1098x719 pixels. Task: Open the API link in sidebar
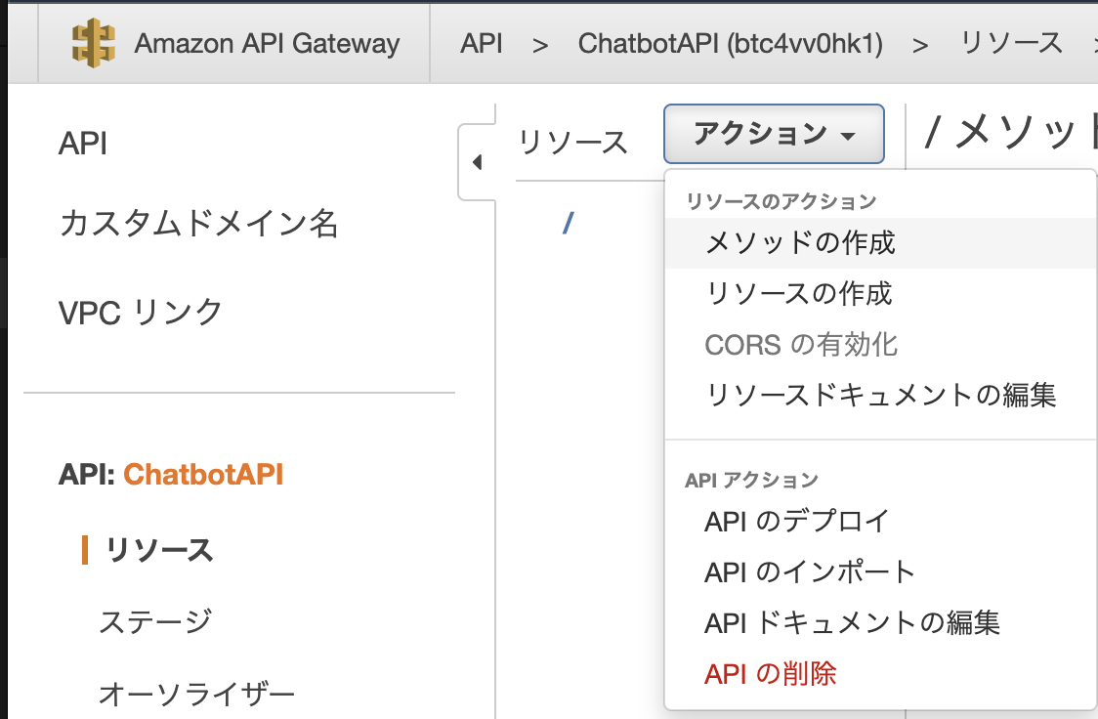(x=83, y=144)
